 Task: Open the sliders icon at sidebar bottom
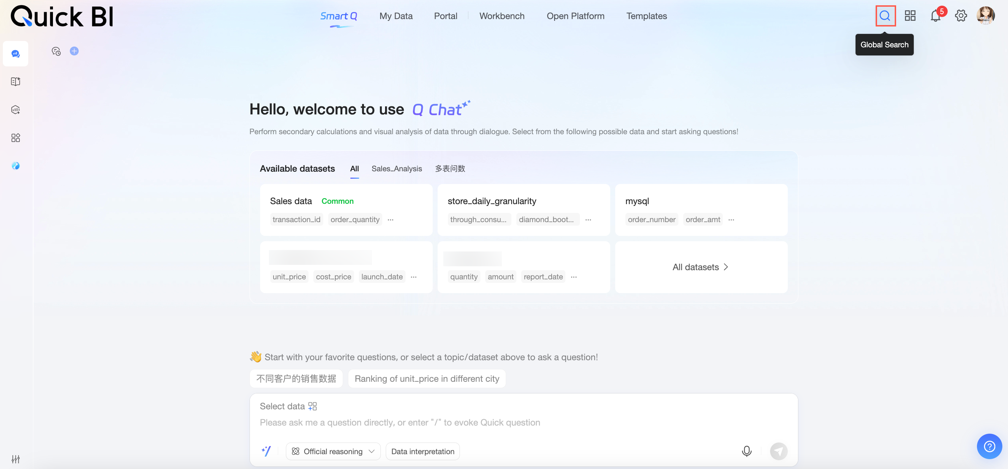16,459
